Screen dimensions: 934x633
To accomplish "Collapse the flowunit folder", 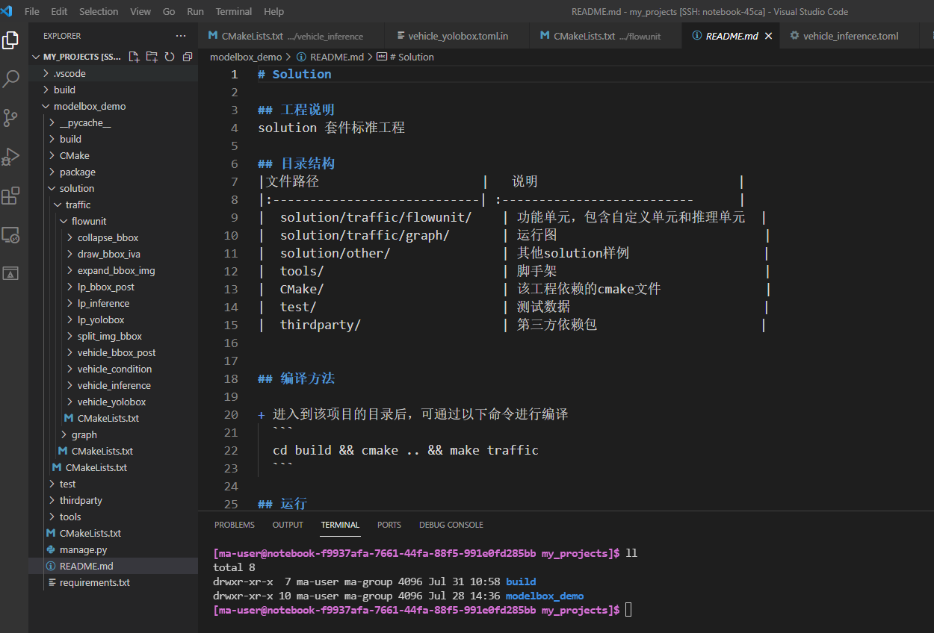I will [88, 221].
